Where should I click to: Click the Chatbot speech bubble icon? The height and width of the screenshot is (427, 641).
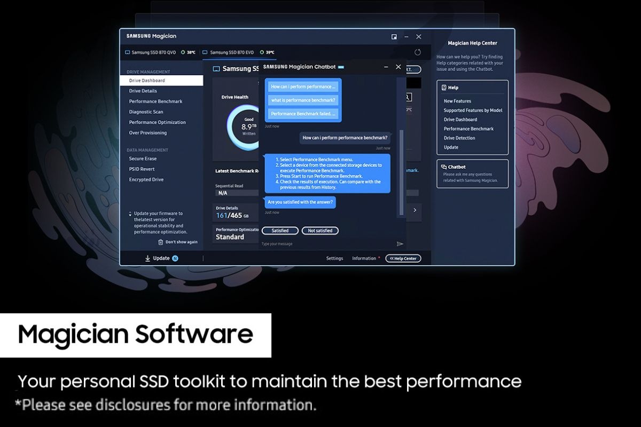(444, 167)
